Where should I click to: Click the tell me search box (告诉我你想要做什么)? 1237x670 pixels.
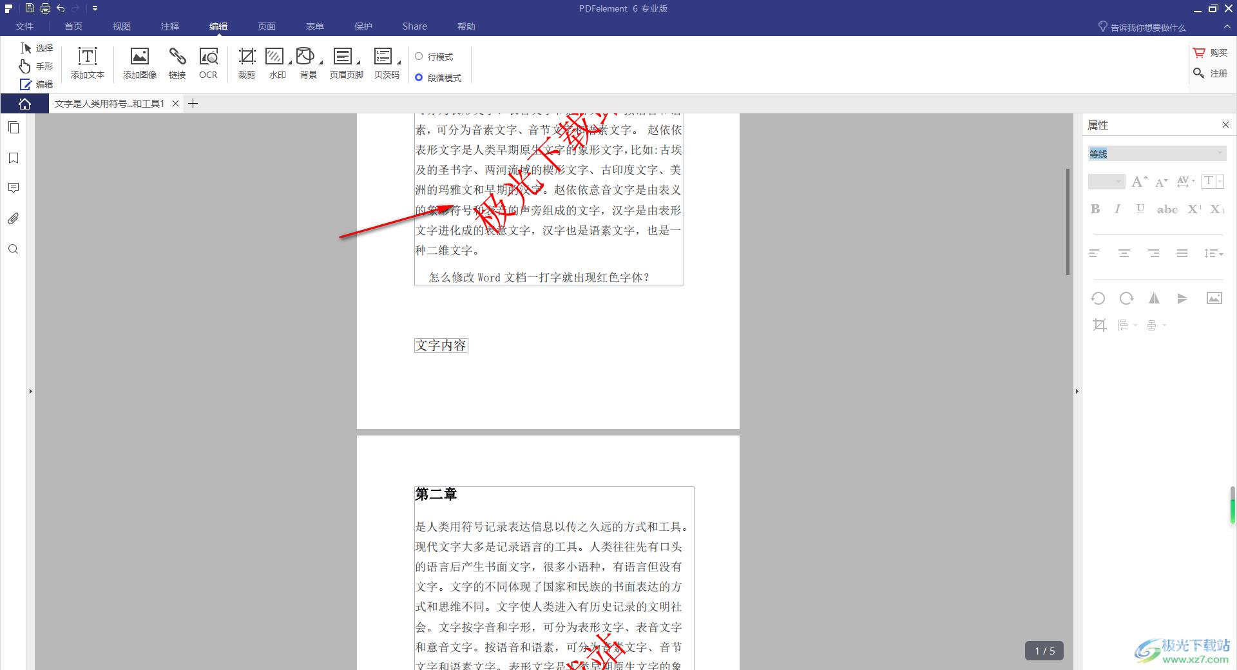click(1142, 27)
